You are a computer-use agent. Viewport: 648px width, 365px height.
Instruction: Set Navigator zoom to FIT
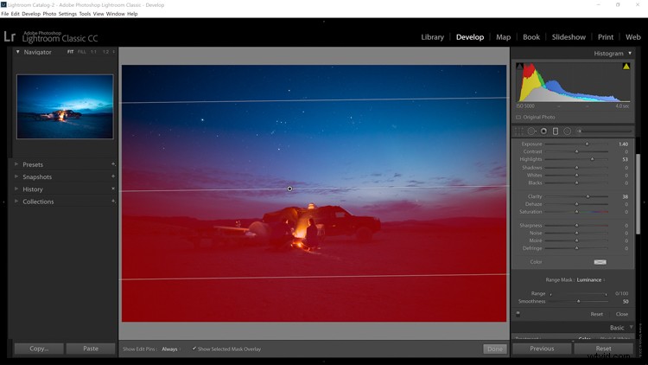pyautogui.click(x=70, y=52)
